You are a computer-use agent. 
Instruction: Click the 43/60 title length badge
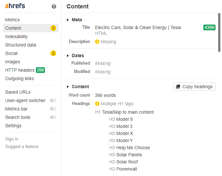[x=209, y=27]
